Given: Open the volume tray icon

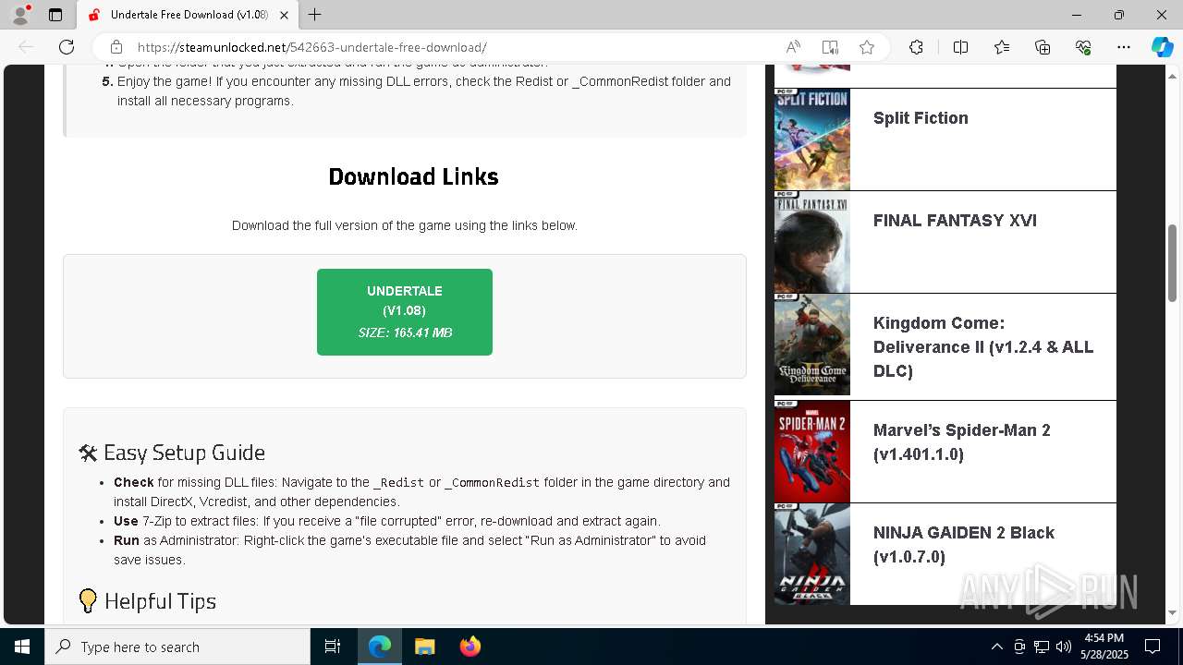Looking at the screenshot, I should click(x=1064, y=647).
